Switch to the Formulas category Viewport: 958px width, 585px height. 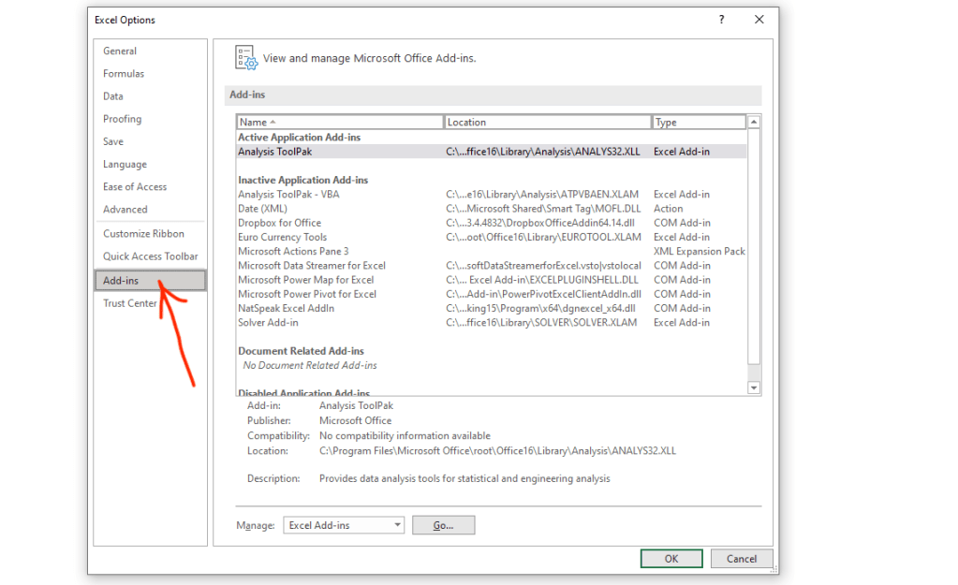[x=124, y=74]
